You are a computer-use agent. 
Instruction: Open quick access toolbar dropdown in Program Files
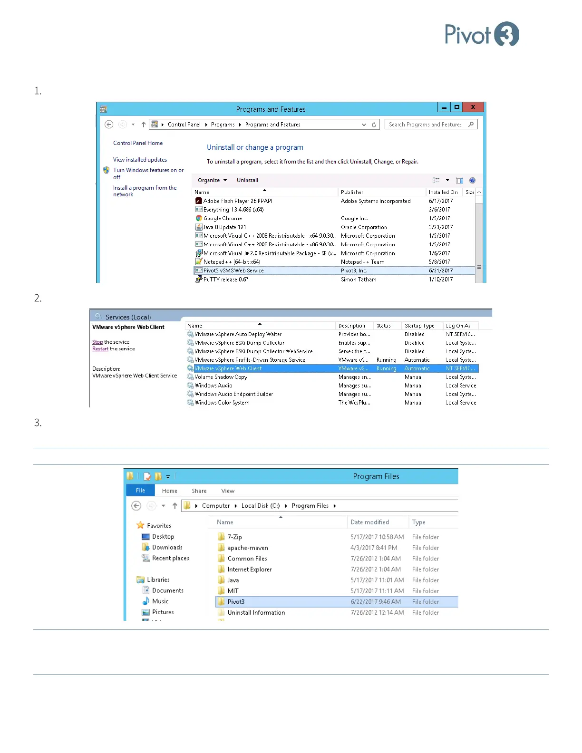click(168, 477)
